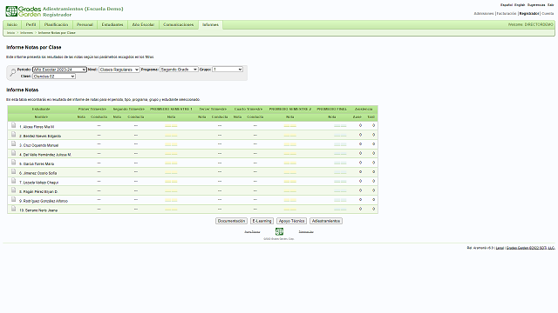Open the Personal tab
The height and width of the screenshot is (313, 558).
(85, 25)
